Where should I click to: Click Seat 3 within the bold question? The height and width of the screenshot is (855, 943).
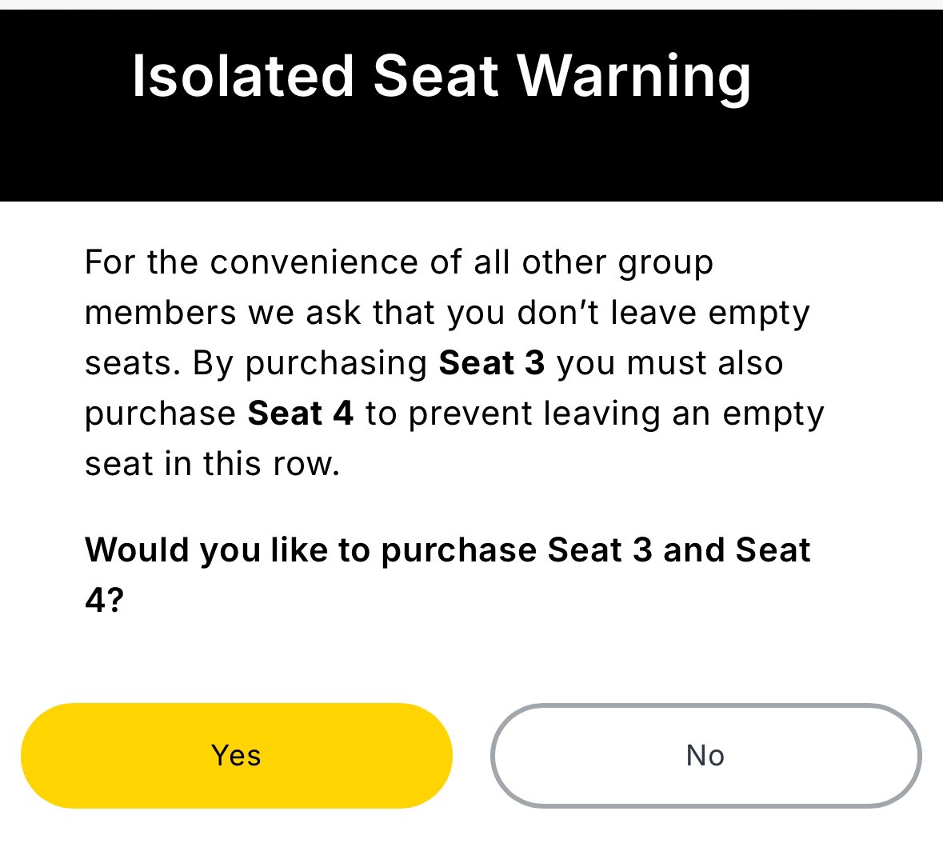(x=600, y=549)
